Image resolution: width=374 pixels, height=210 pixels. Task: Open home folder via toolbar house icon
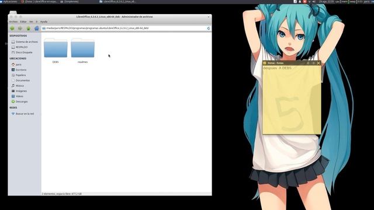[x=36, y=29]
